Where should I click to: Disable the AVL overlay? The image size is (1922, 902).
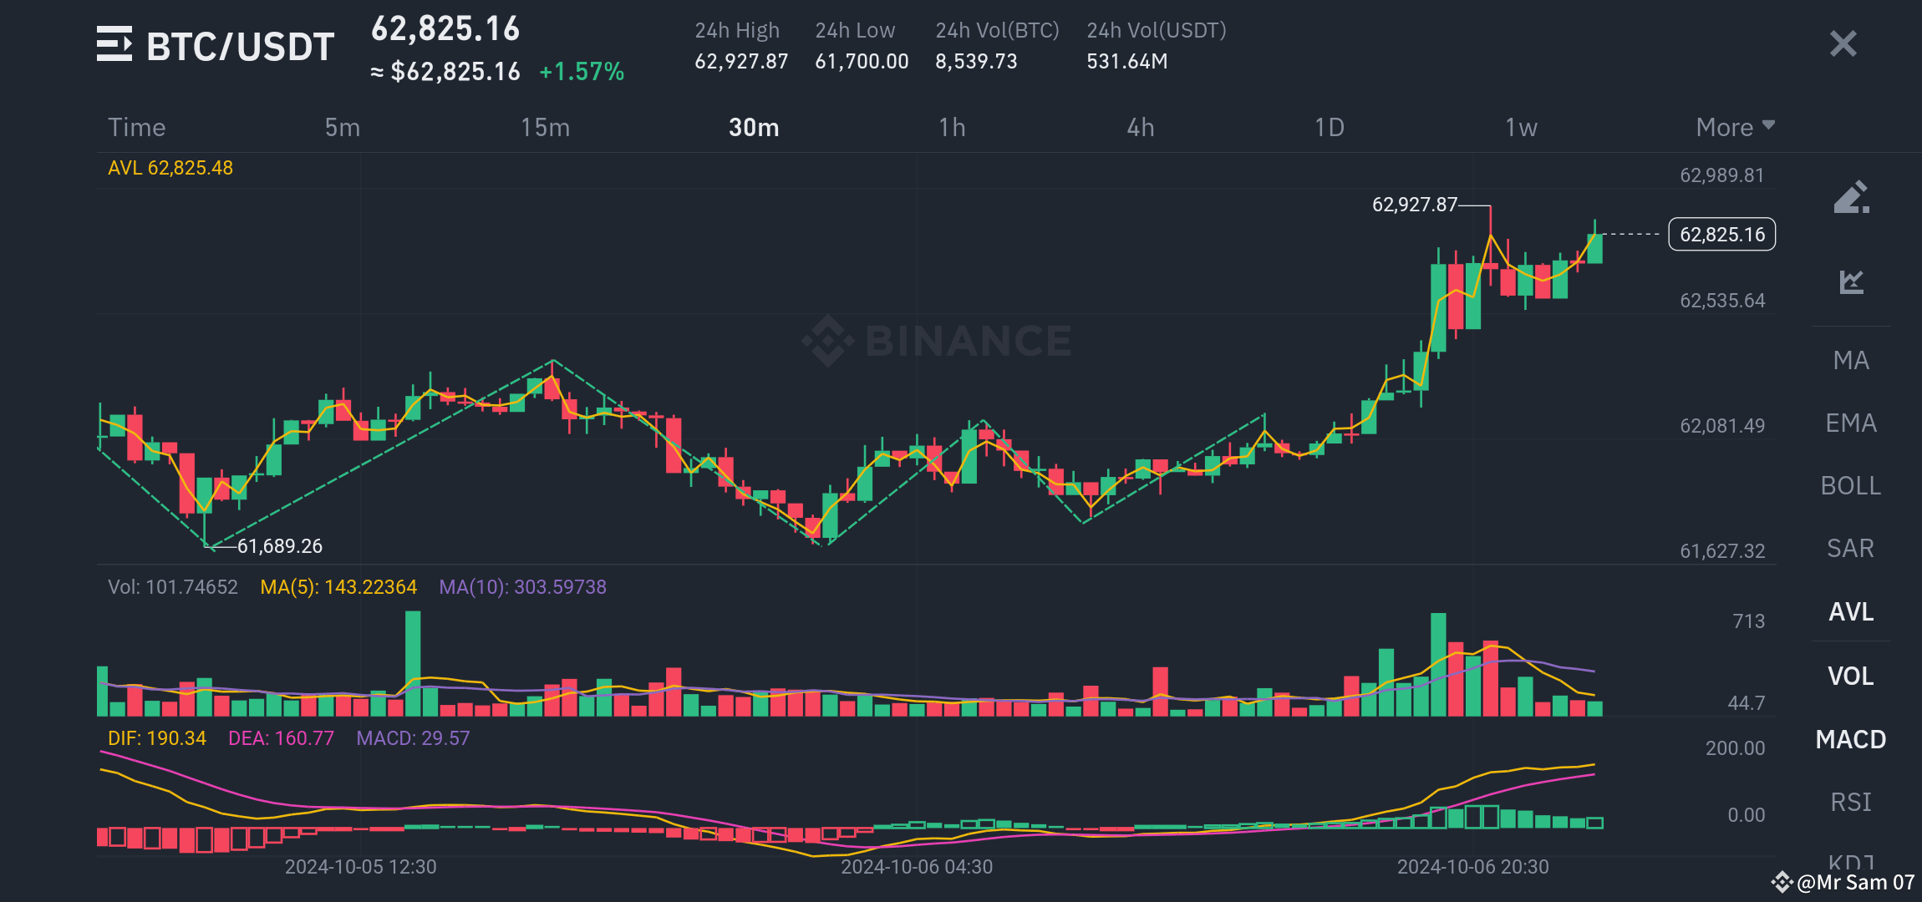coord(1853,612)
